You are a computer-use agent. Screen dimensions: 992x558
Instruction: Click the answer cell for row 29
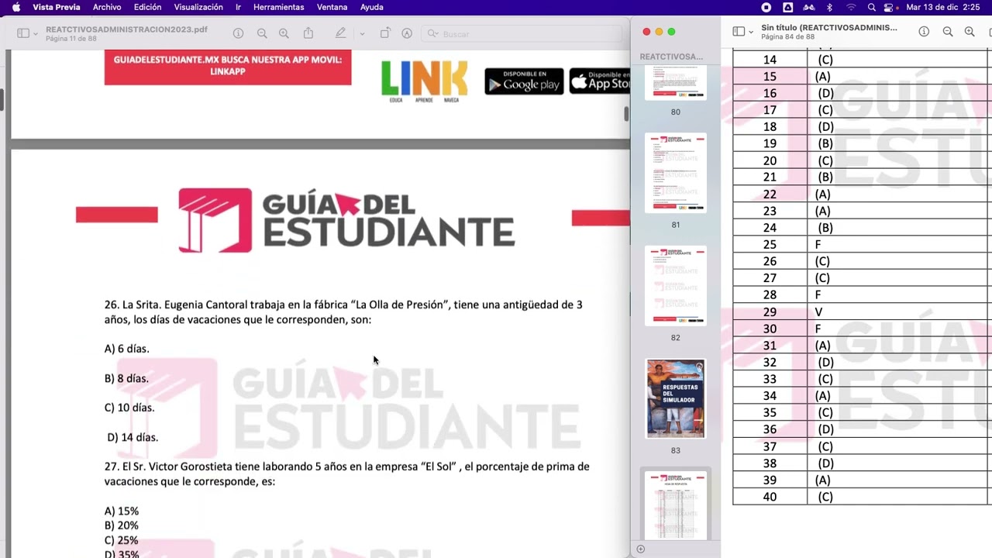[x=899, y=312]
